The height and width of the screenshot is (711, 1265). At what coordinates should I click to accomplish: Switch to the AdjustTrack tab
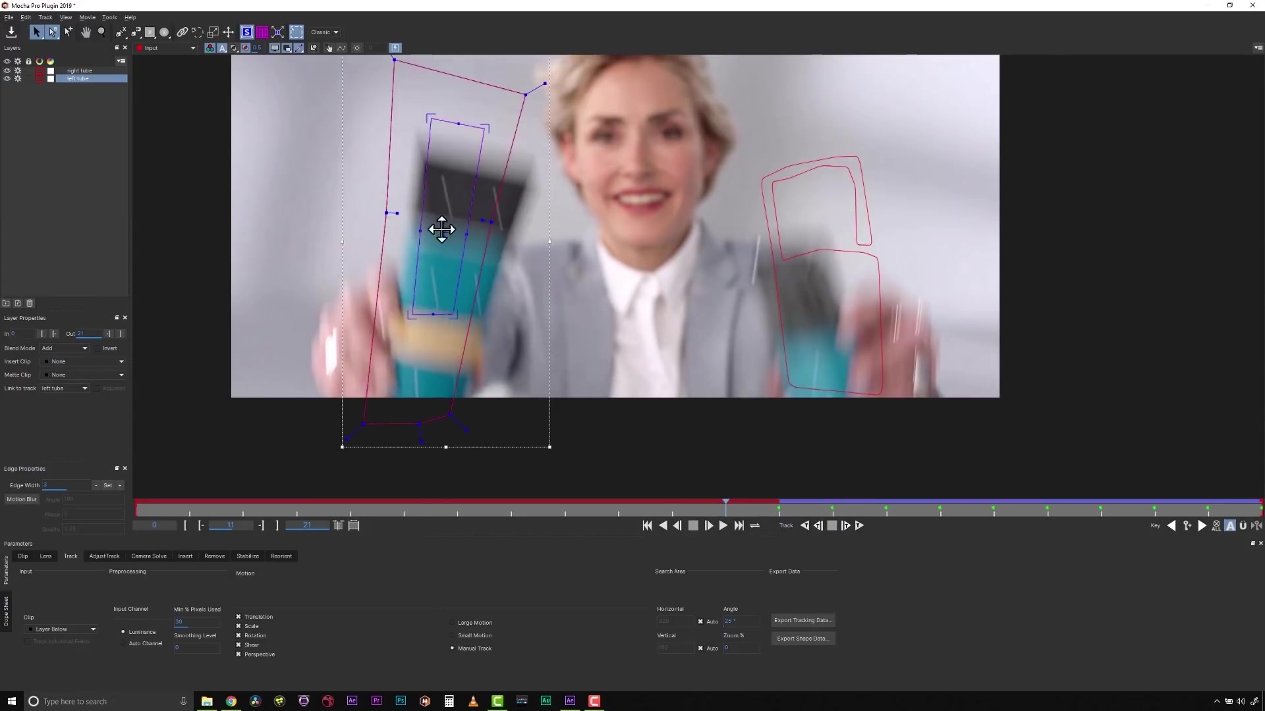104,556
